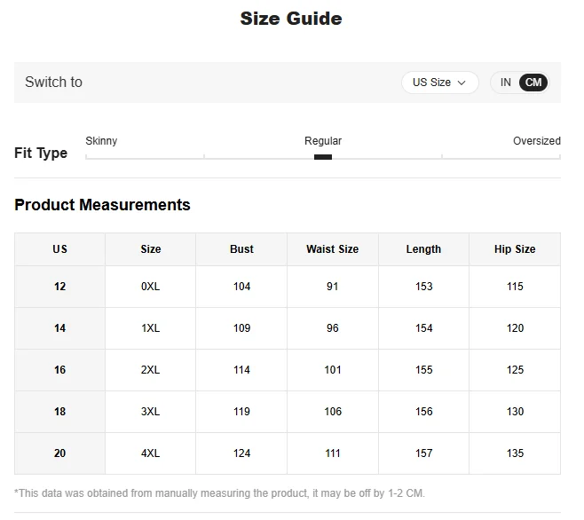
Task: Click the Bust column header
Action: [x=241, y=249]
